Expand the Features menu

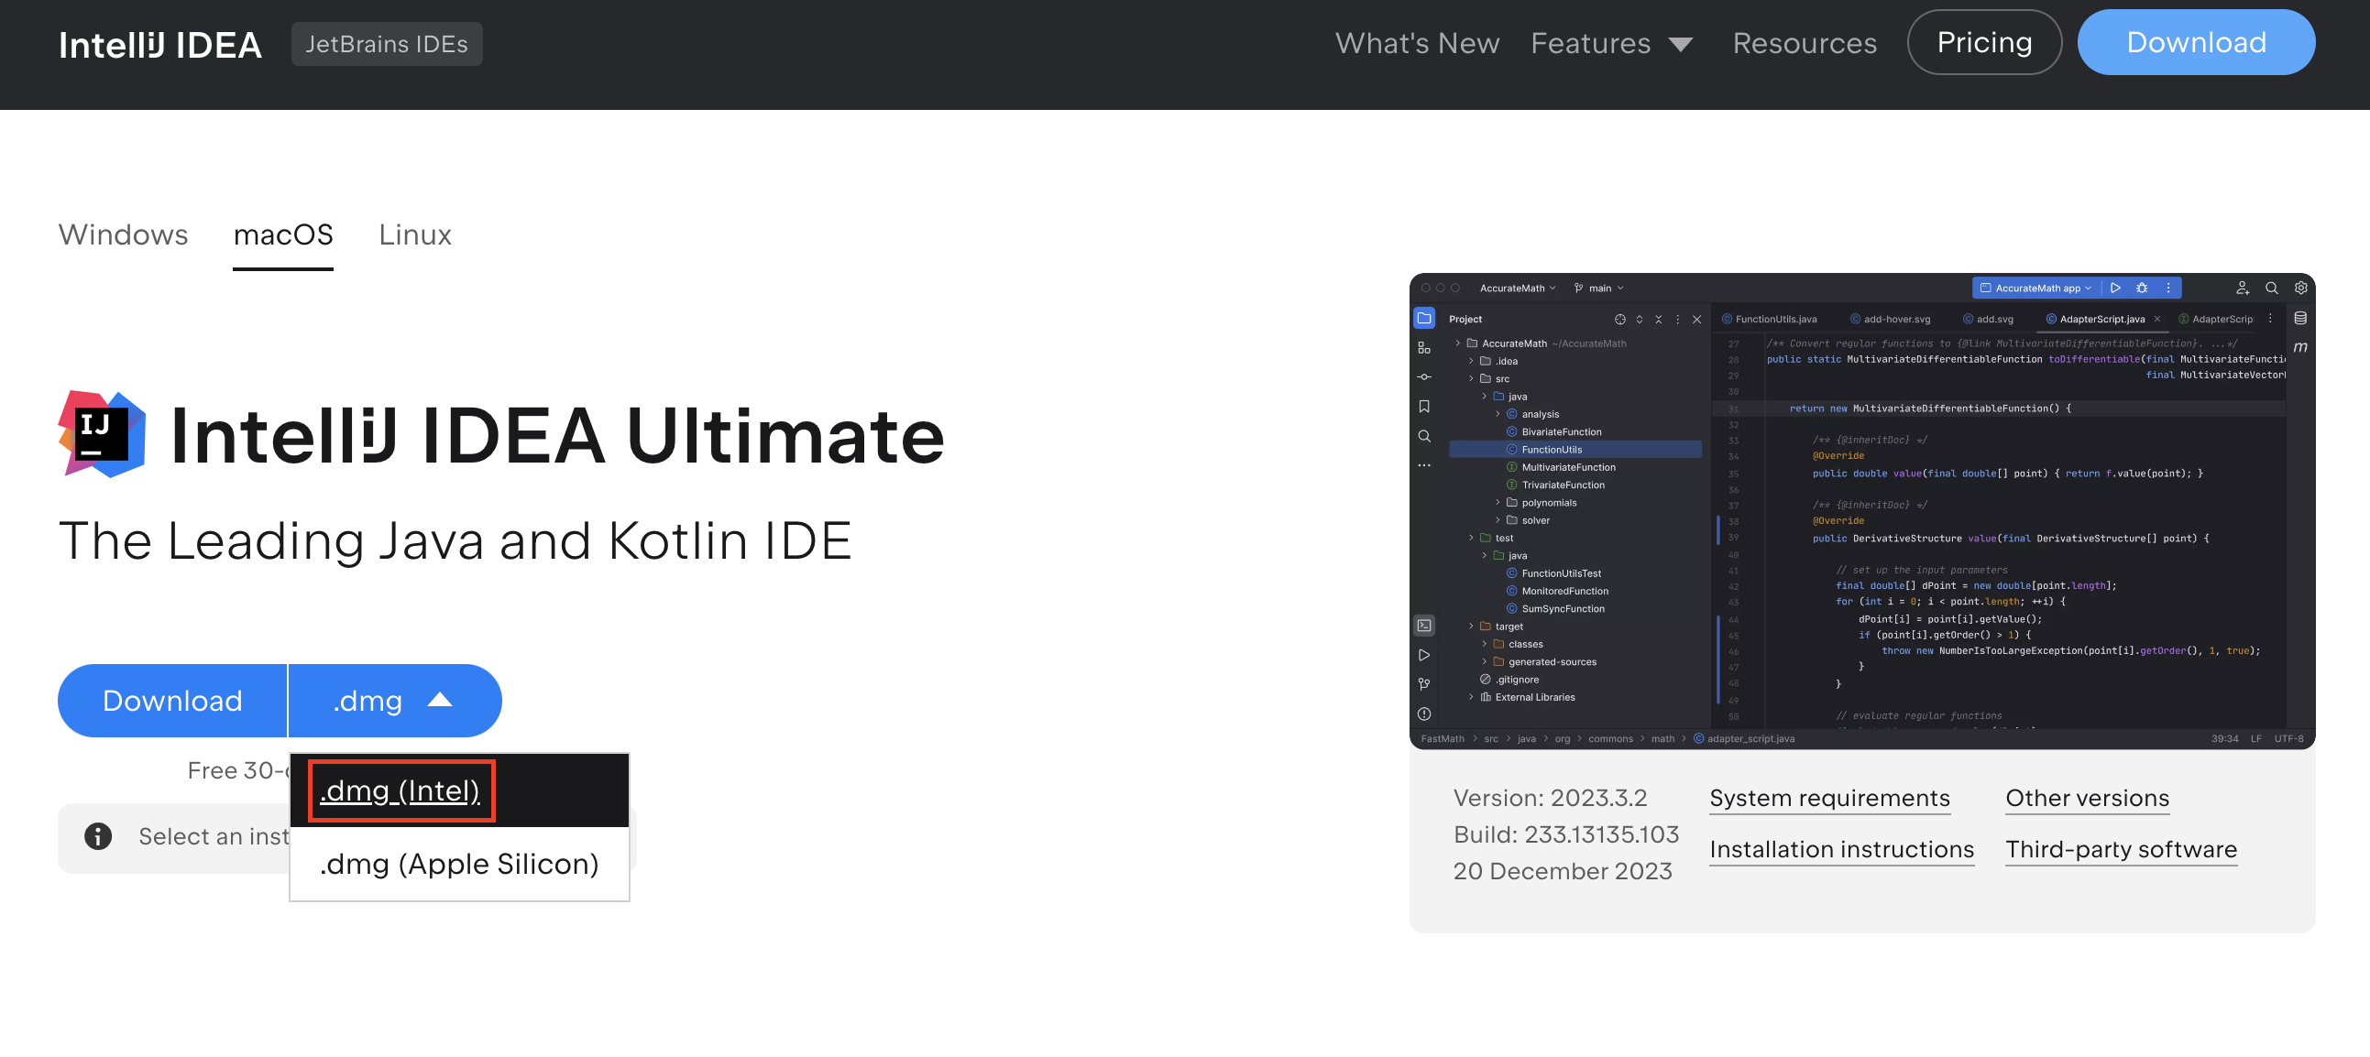click(x=1611, y=43)
